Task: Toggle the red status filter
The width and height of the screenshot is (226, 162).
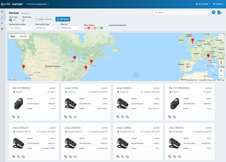Action: [87, 28]
